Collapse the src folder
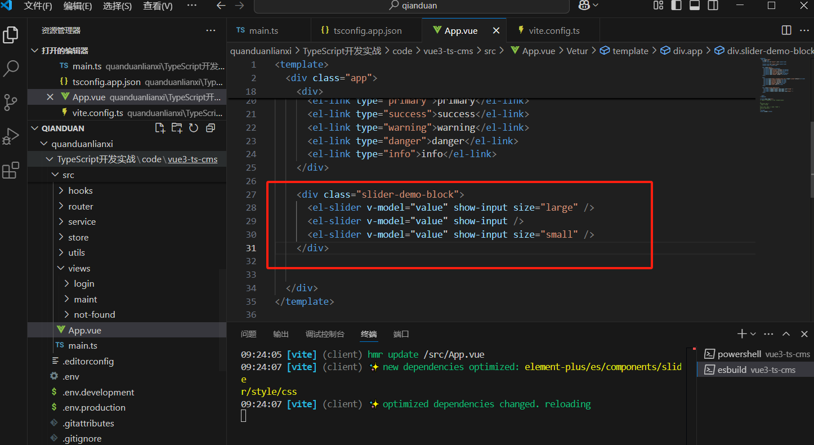The image size is (814, 445). pos(55,175)
